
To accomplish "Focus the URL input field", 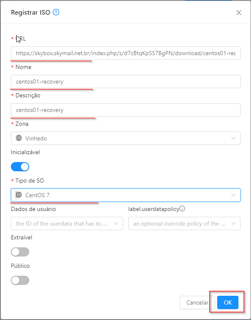I will pos(126,53).
